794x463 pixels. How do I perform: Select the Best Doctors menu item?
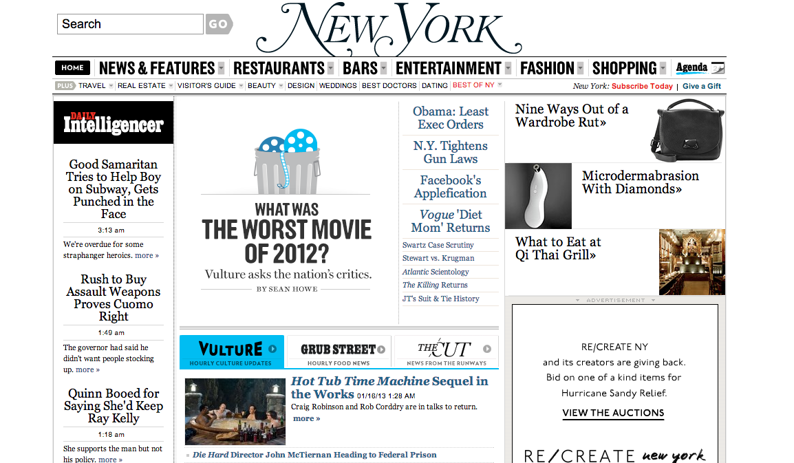pos(389,86)
